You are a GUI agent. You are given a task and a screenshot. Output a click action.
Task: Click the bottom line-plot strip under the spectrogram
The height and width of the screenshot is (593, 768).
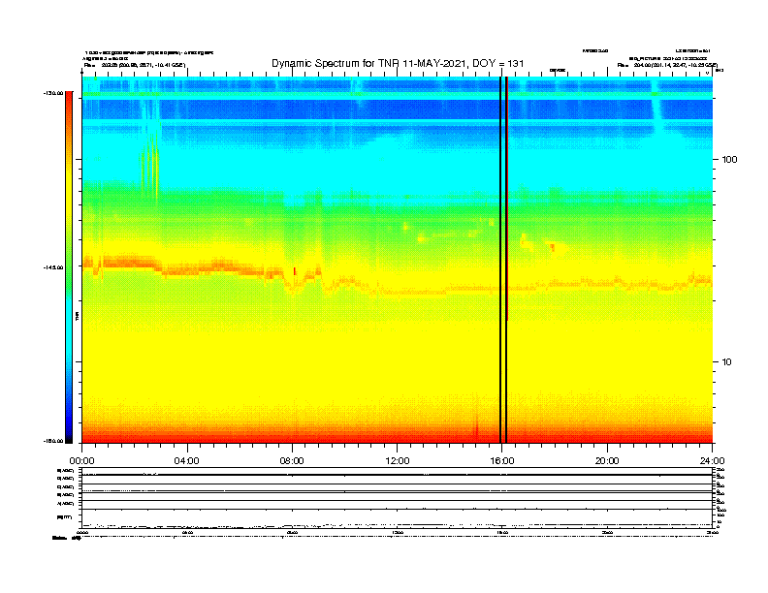(x=397, y=498)
